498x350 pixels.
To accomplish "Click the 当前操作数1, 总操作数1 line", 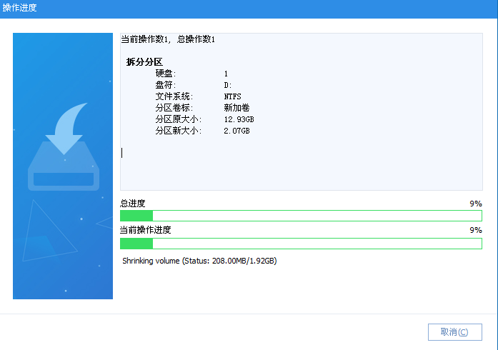I will pos(168,39).
